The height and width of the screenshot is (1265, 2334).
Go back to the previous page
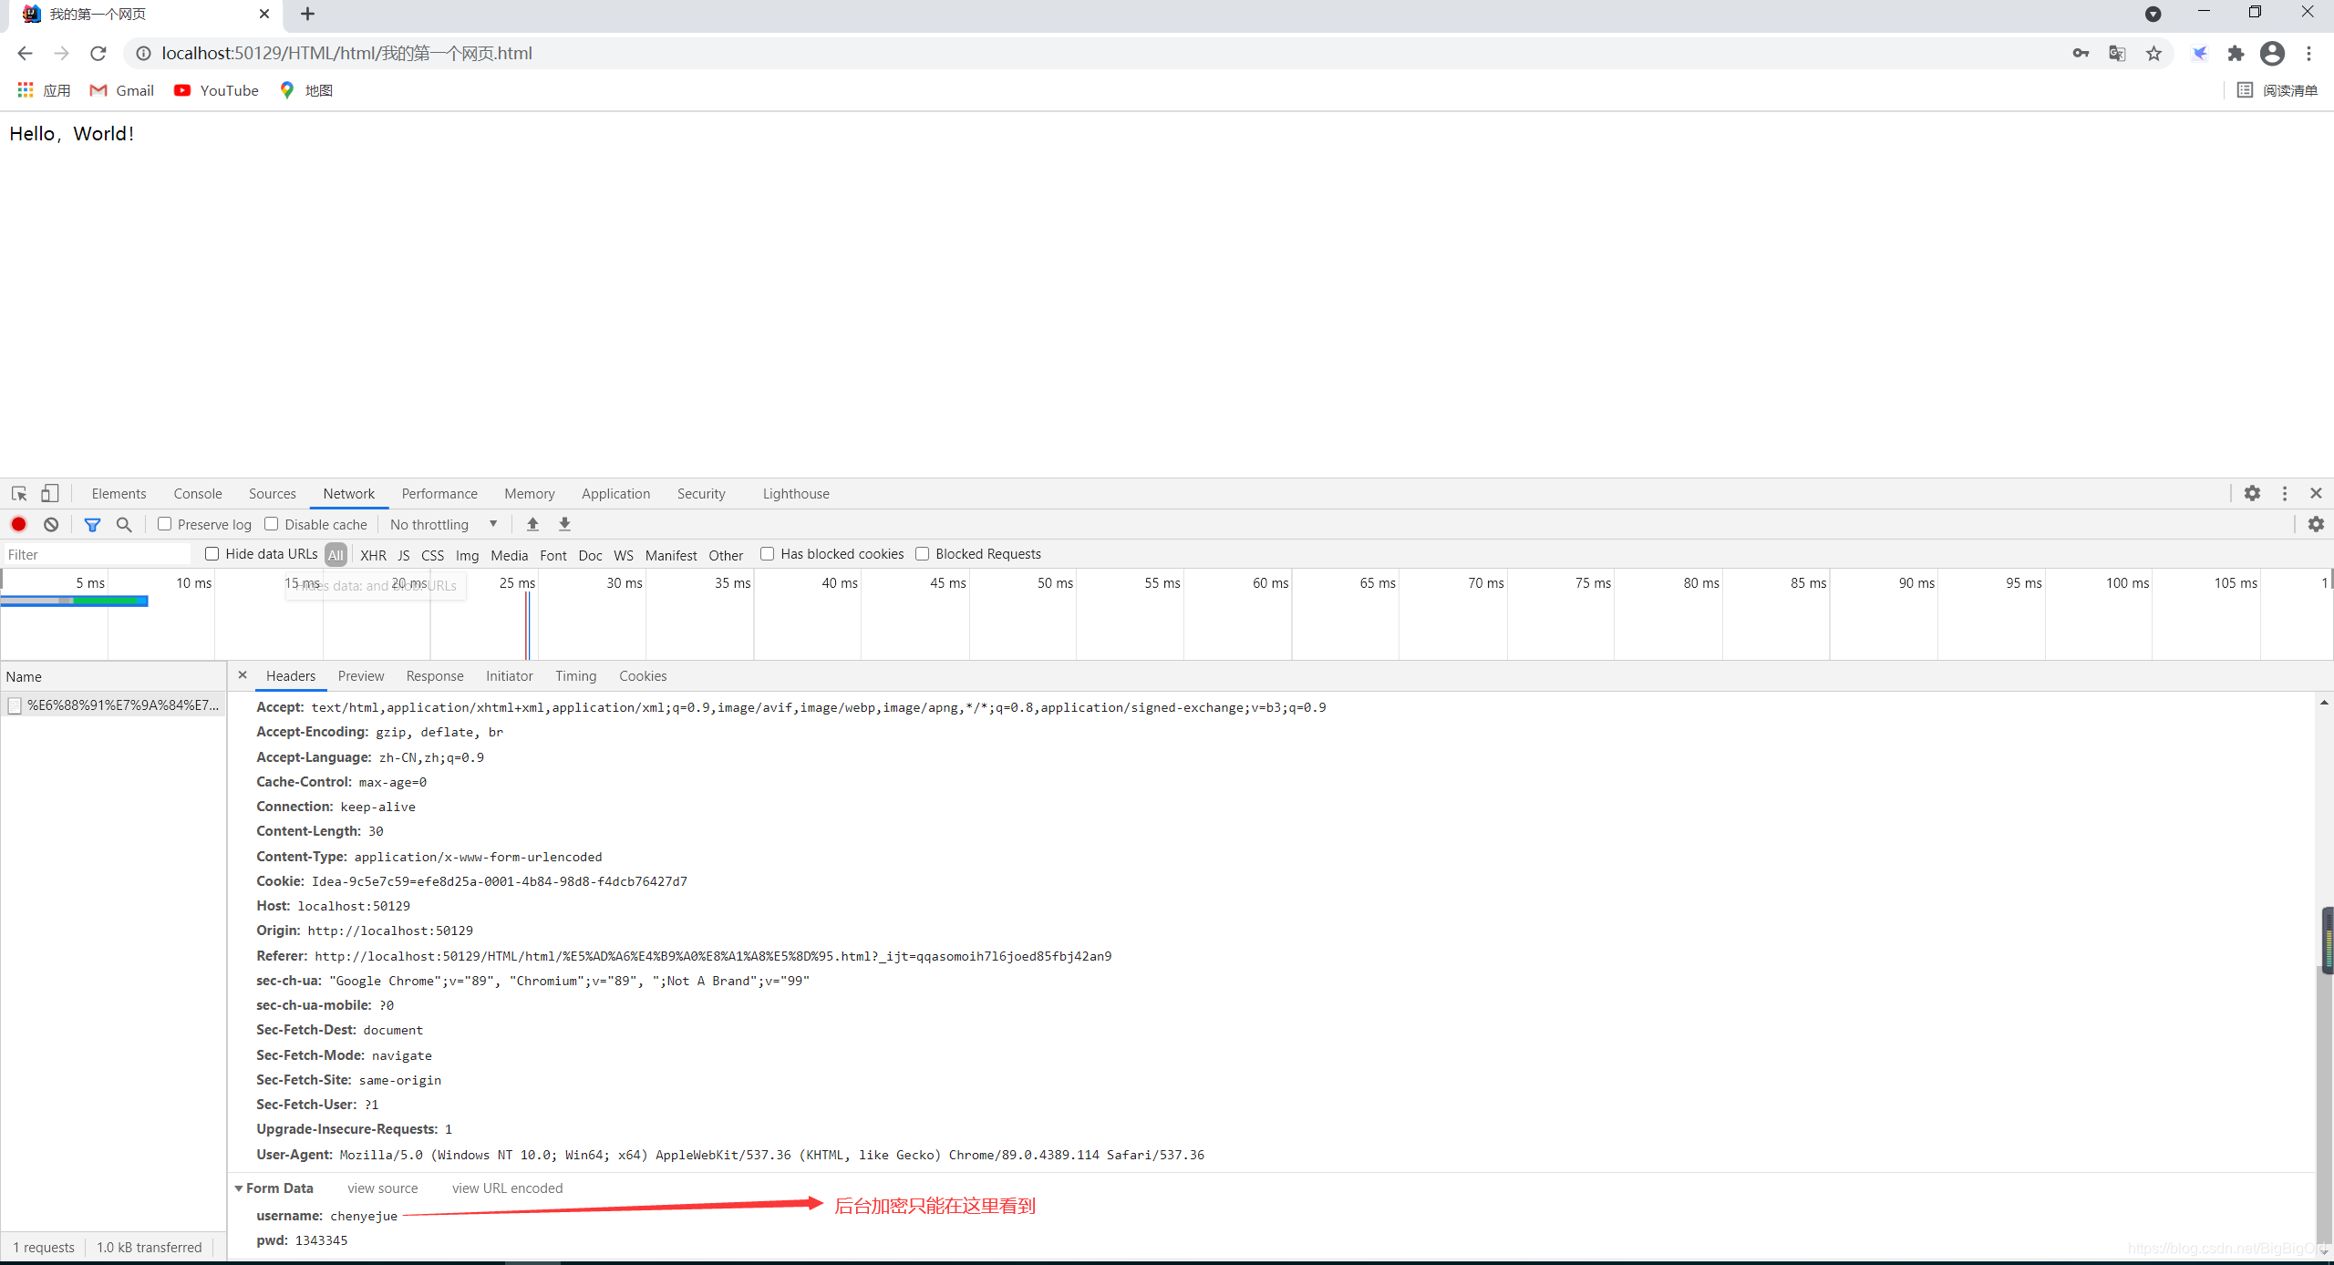pyautogui.click(x=25, y=53)
